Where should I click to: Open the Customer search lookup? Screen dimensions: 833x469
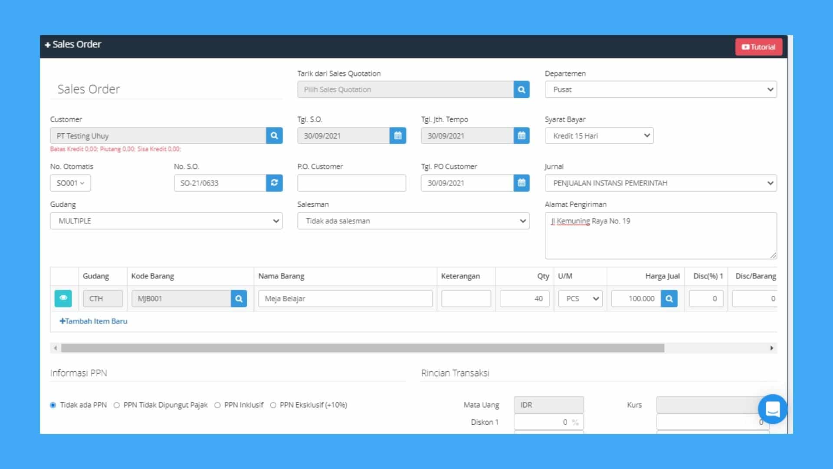pos(274,135)
